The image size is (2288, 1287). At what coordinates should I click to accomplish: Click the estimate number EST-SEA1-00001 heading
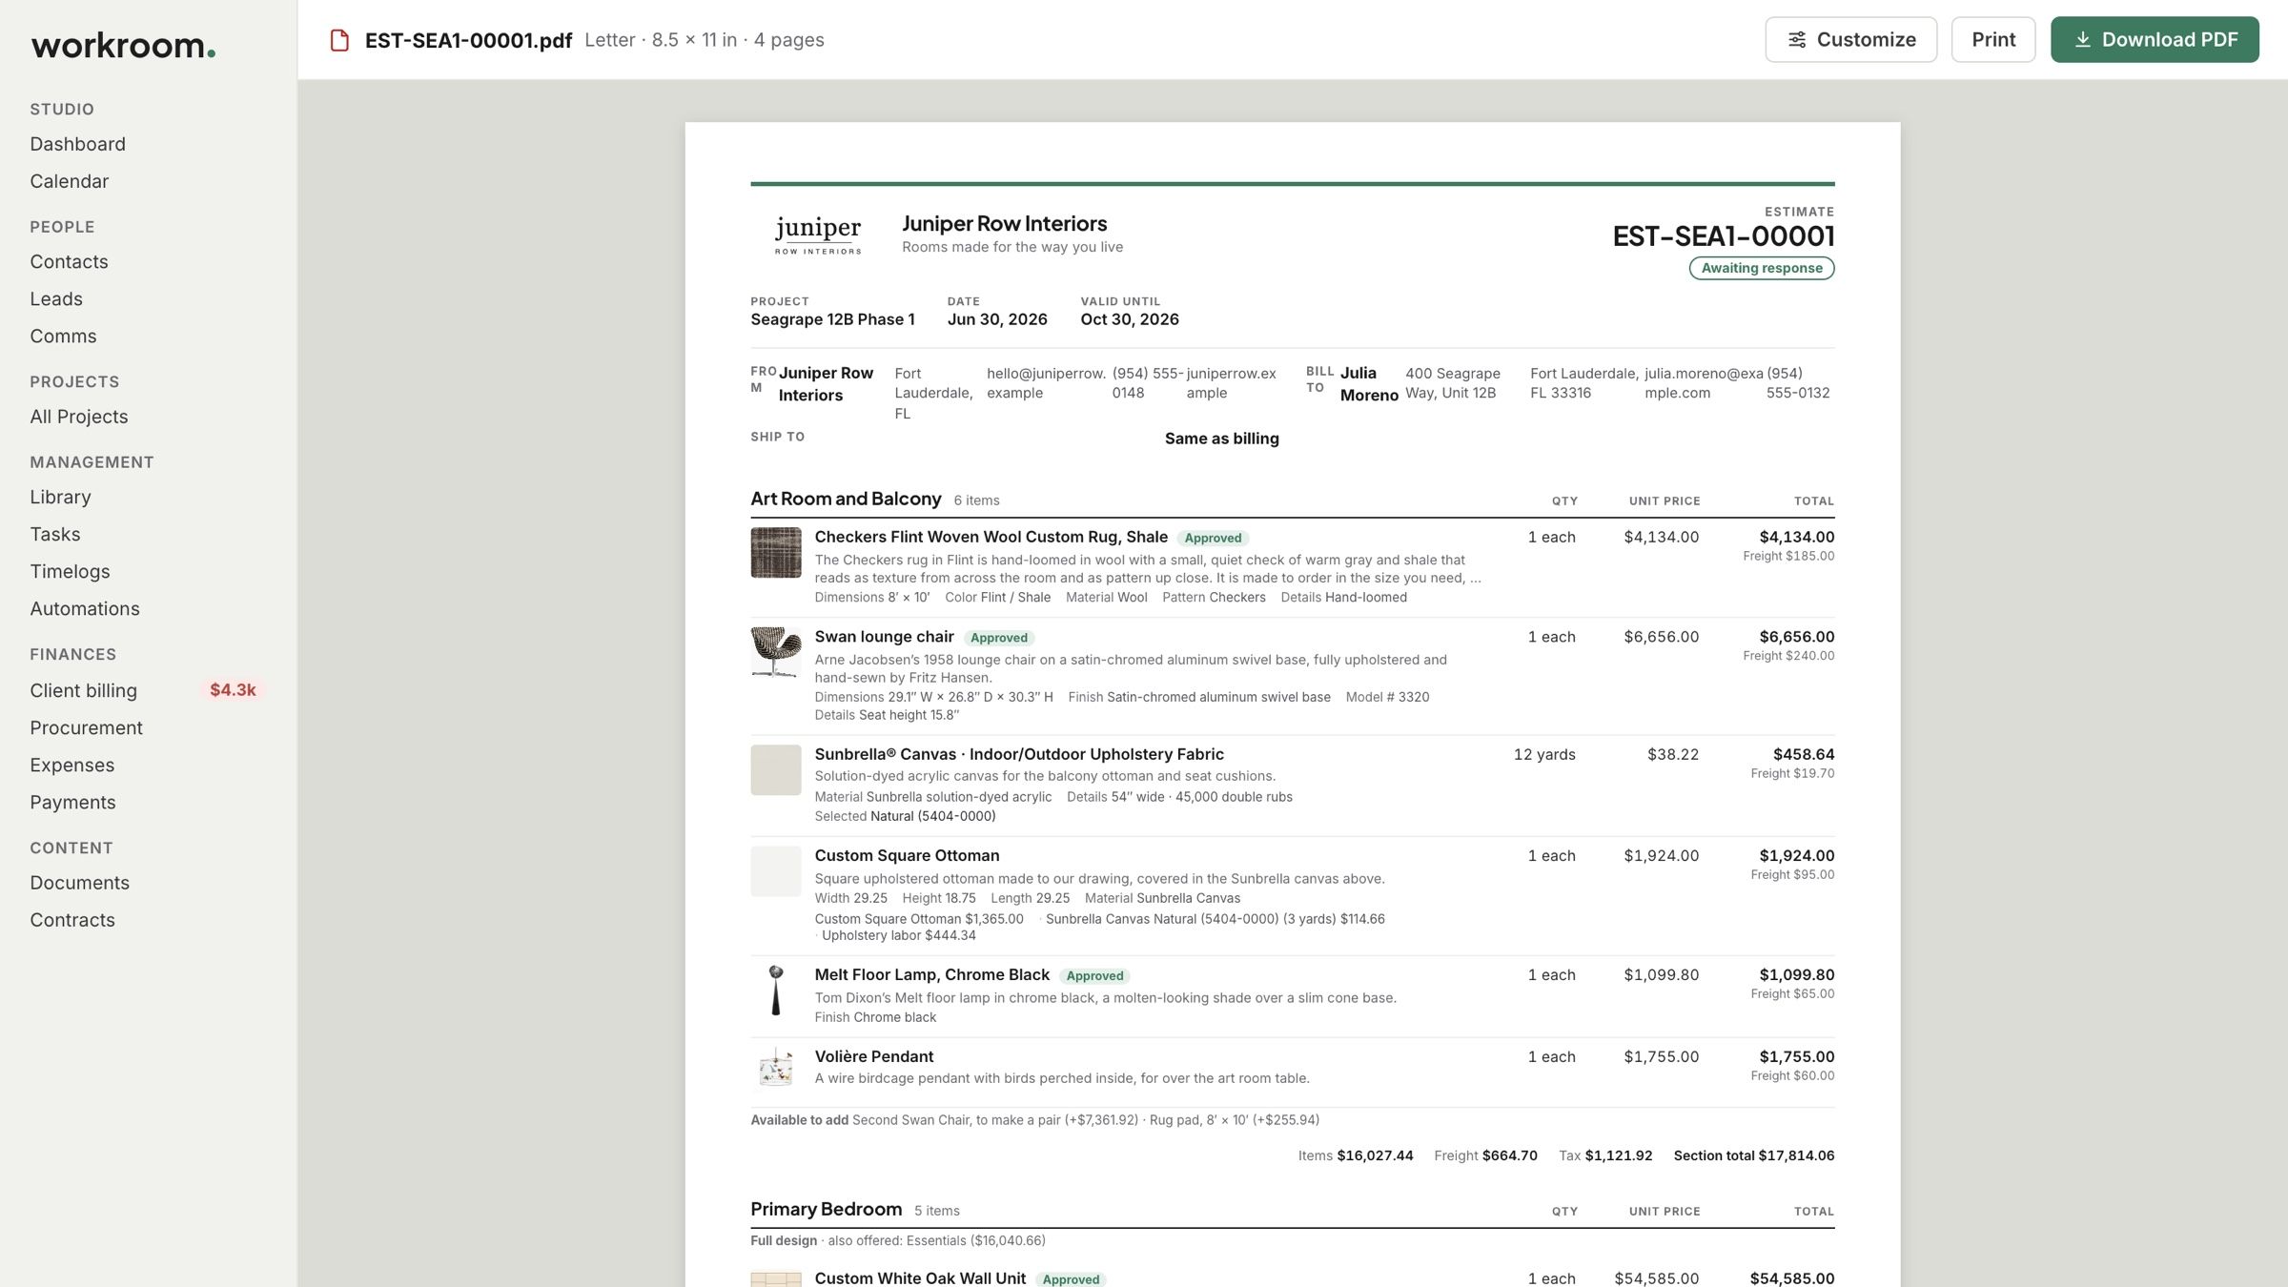(1723, 236)
